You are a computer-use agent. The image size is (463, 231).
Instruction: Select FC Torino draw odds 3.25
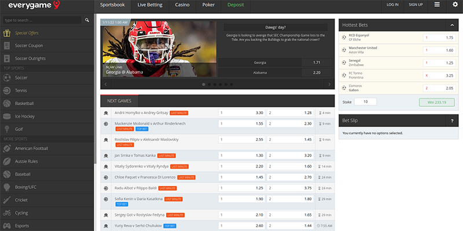pyautogui.click(x=439, y=76)
